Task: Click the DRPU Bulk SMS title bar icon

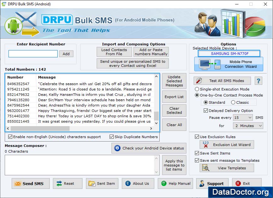Action: tap(4, 4)
